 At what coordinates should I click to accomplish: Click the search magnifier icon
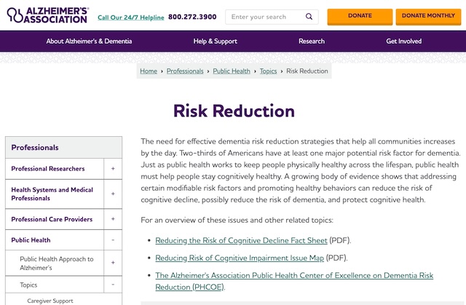click(309, 16)
